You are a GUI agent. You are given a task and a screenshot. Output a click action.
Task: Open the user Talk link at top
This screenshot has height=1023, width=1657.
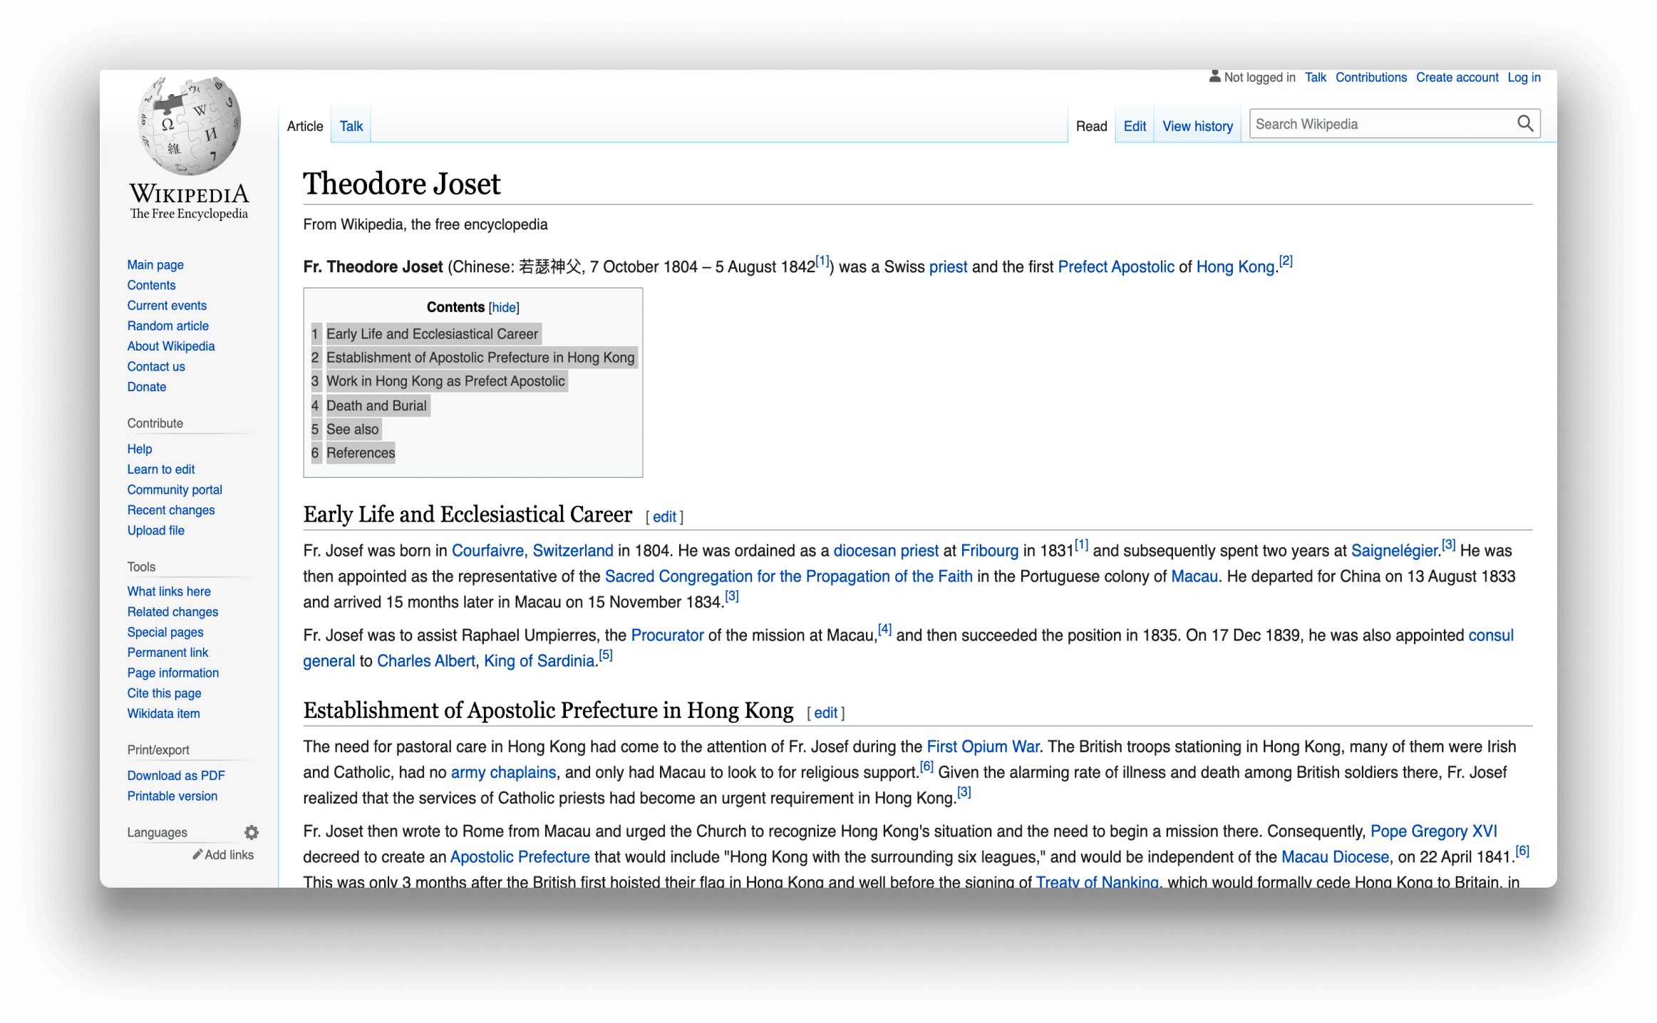click(1315, 77)
